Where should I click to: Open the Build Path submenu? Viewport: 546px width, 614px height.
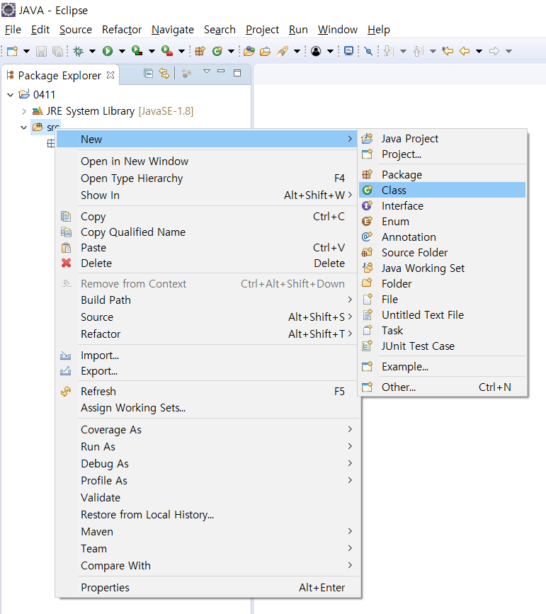pos(208,300)
